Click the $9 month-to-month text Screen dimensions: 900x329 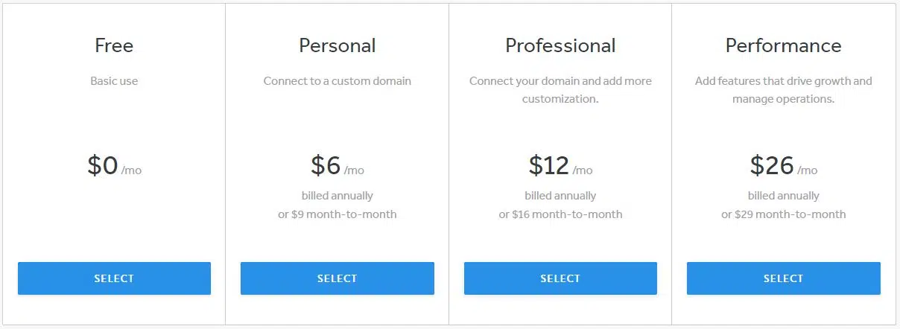[x=337, y=214]
